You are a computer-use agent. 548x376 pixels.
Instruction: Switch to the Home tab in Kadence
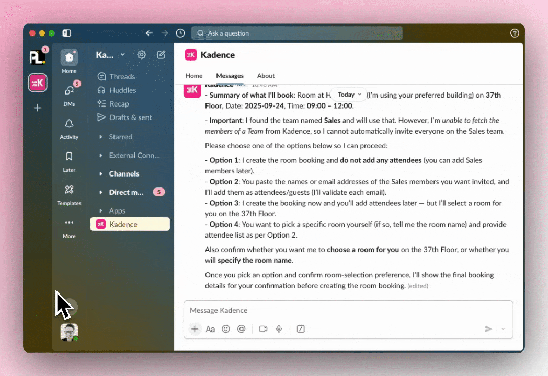pos(194,76)
